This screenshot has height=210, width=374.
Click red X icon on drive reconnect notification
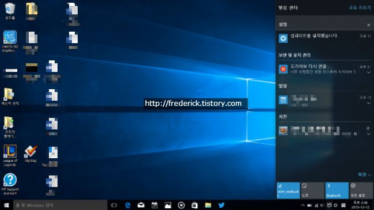pyautogui.click(x=283, y=69)
